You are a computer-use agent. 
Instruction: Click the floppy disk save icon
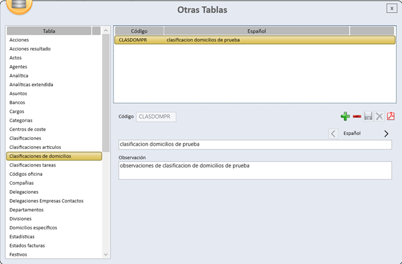coord(368,117)
